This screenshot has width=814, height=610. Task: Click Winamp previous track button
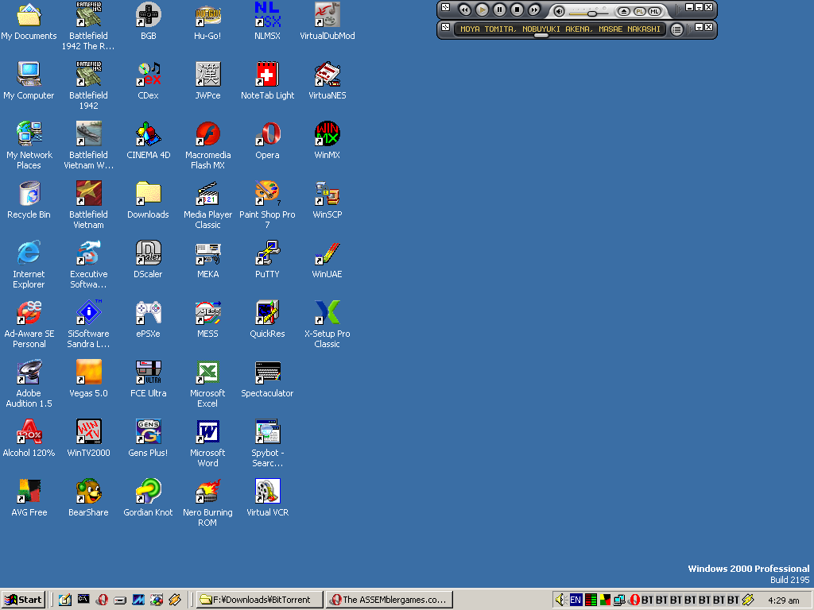464,10
